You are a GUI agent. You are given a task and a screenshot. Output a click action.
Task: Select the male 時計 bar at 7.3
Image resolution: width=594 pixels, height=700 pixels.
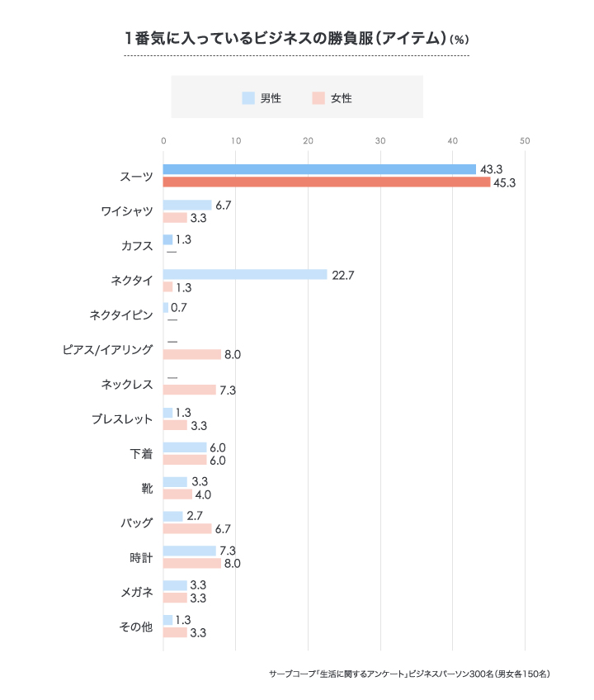coord(190,551)
